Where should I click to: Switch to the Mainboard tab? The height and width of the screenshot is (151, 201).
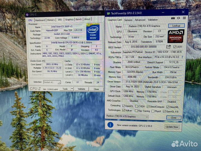(40, 20)
